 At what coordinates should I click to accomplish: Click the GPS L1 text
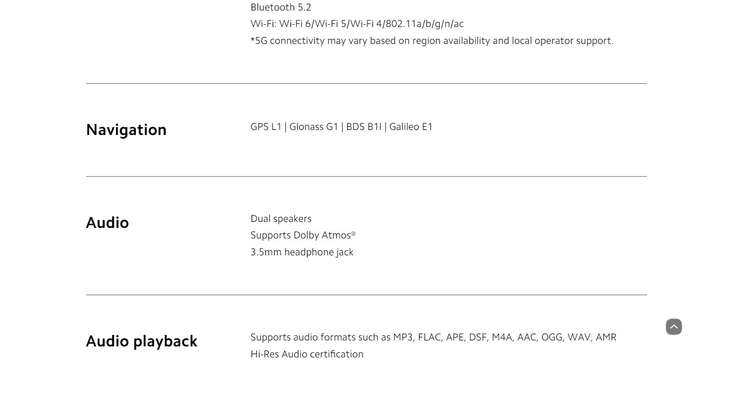point(266,127)
